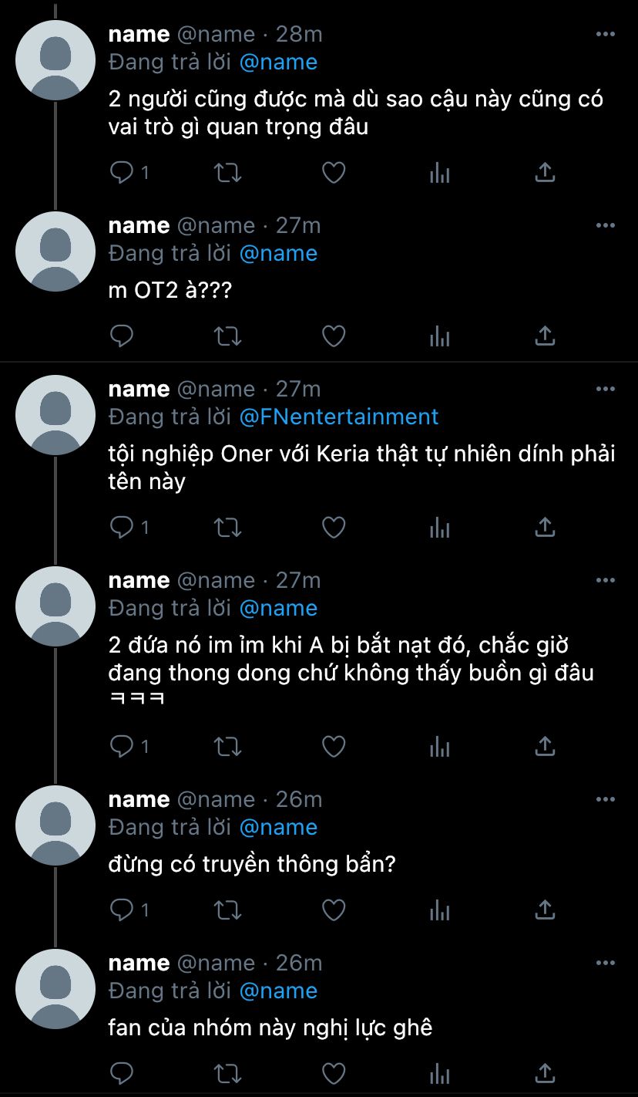Like the 'm OT2 à???' tweet
Screen dimensions: 638x1097
333,336
